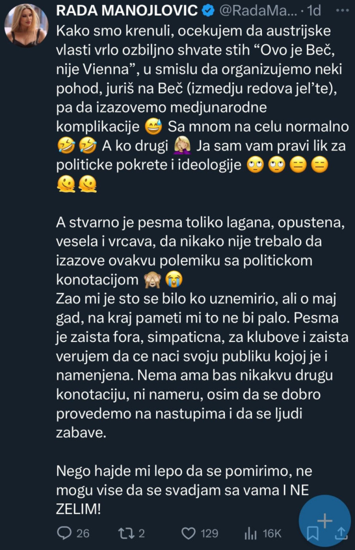This screenshot has height=550, width=355.
Task: Click the 26 replies count
Action: pos(82,533)
